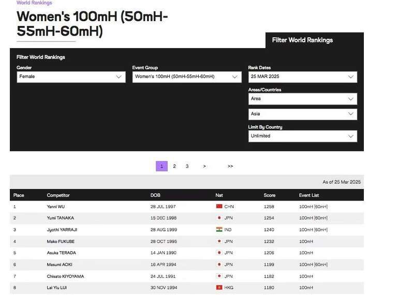Viewport: 414px width, 295px height.
Task: Select the Filter World Rankings tab
Action: (x=302, y=40)
